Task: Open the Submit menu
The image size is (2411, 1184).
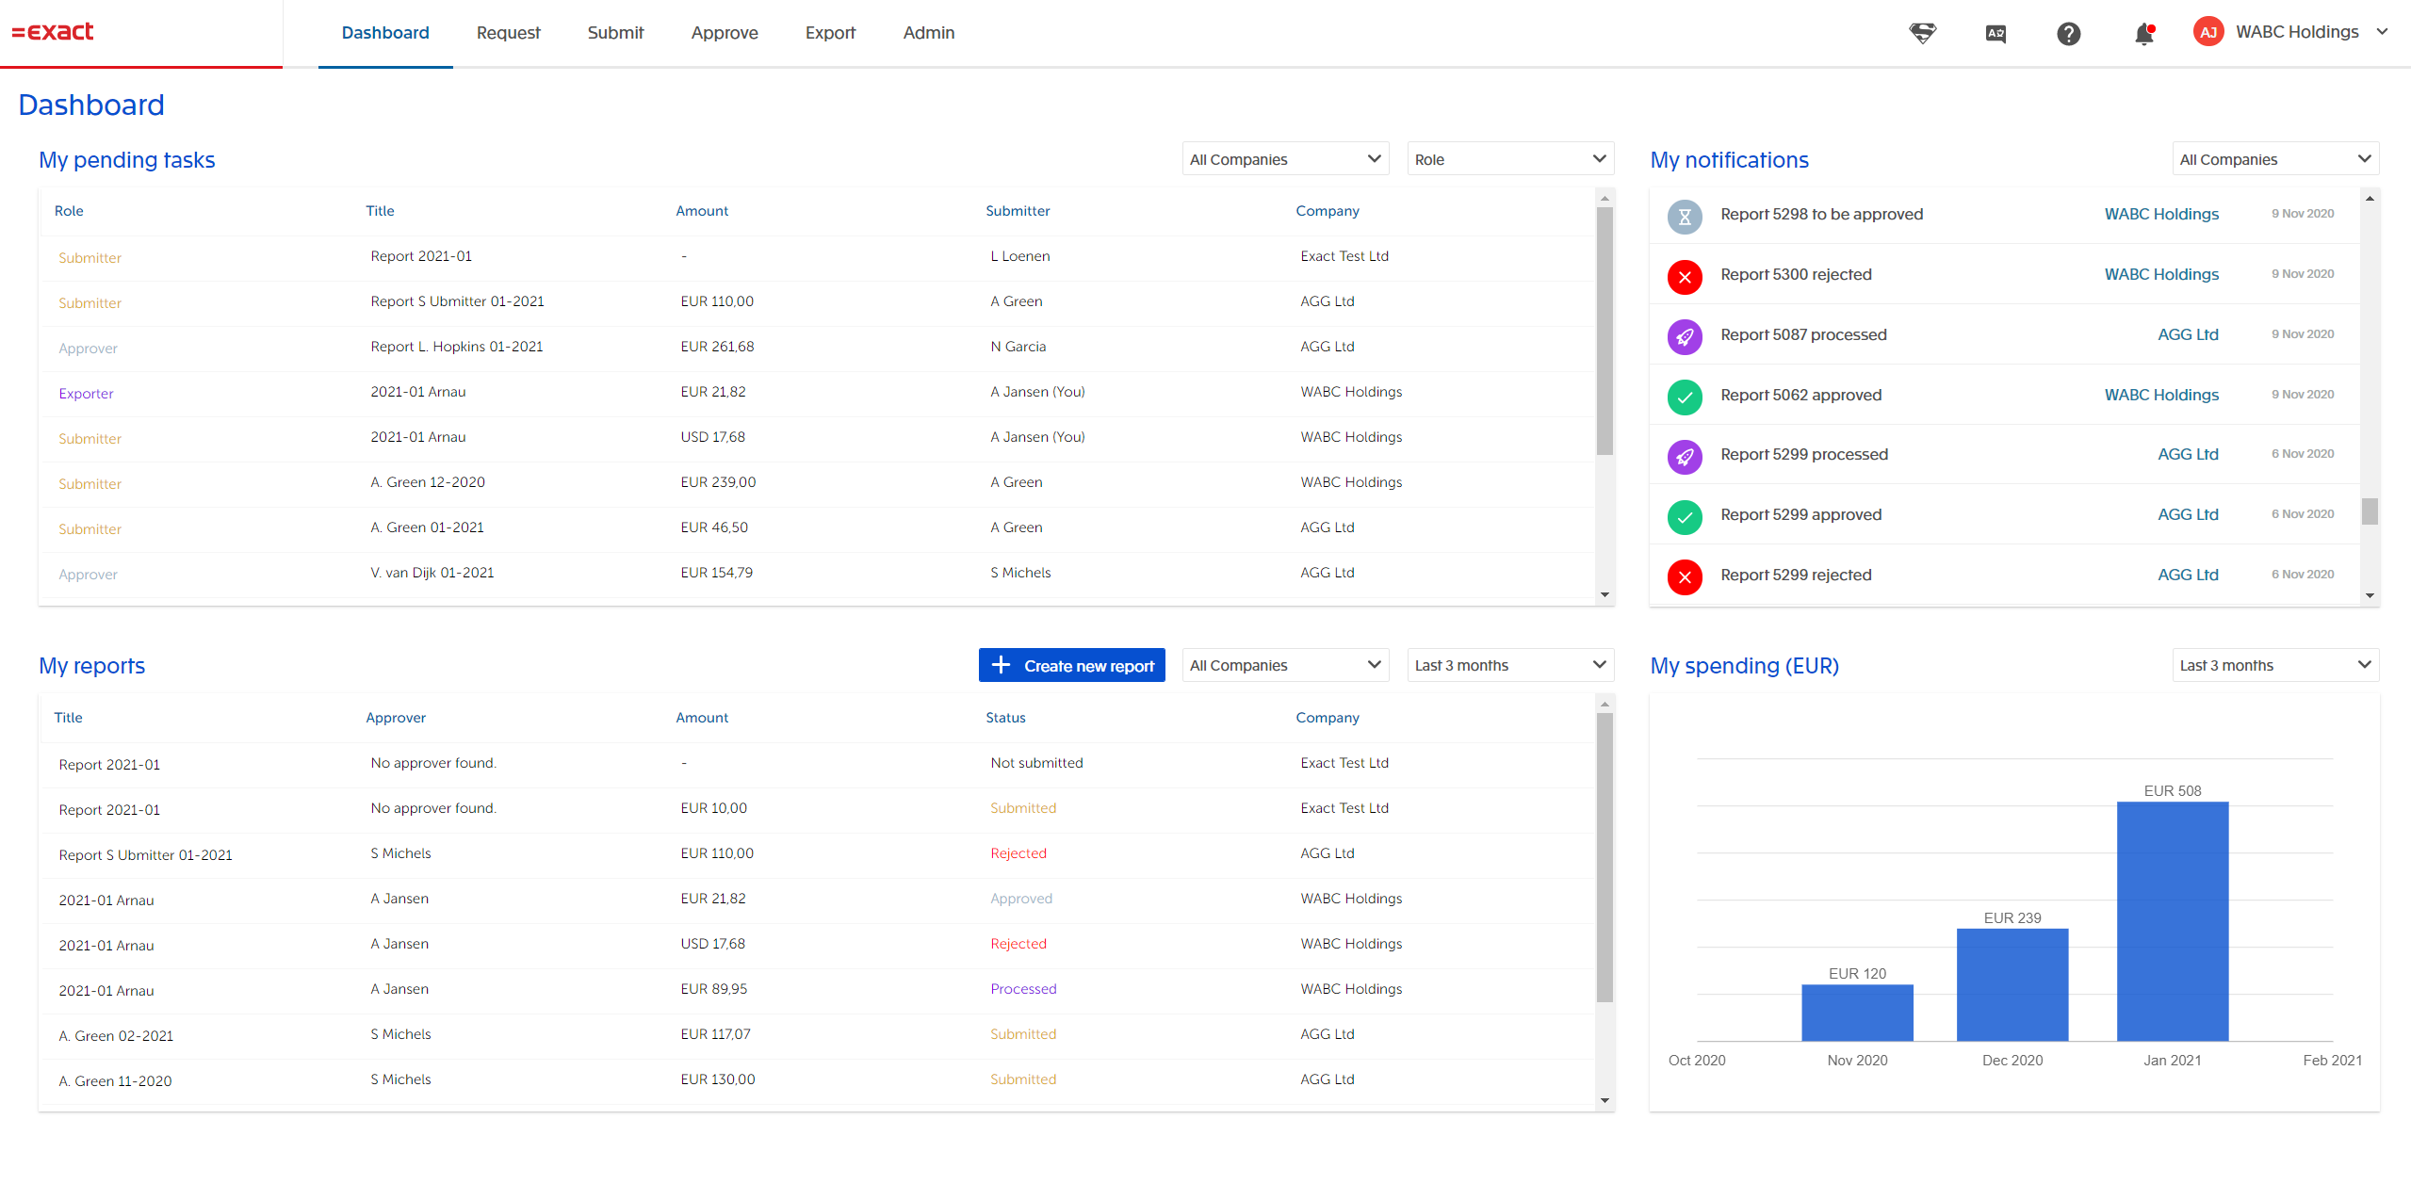Action: (615, 33)
